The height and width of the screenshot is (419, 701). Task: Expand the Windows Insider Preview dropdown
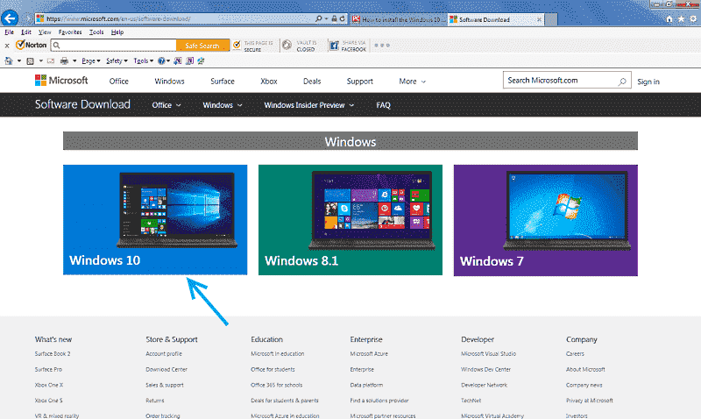pyautogui.click(x=309, y=105)
